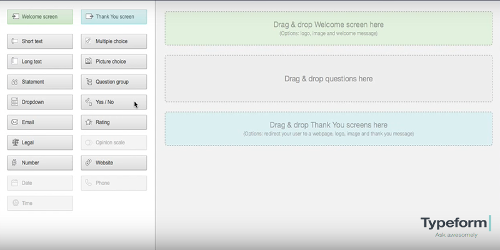Click the questions drop zone area
500x250 pixels.
pos(328,79)
